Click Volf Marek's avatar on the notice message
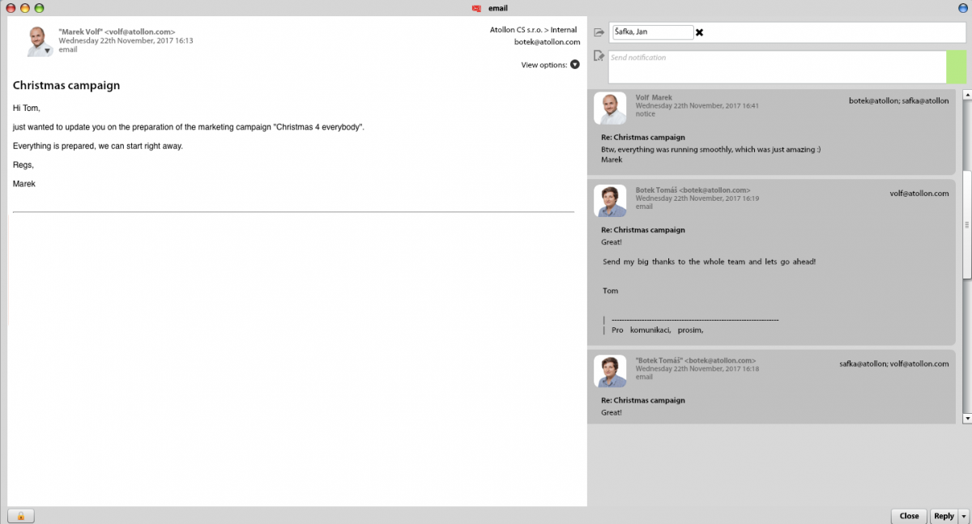972x524 pixels. 610,109
